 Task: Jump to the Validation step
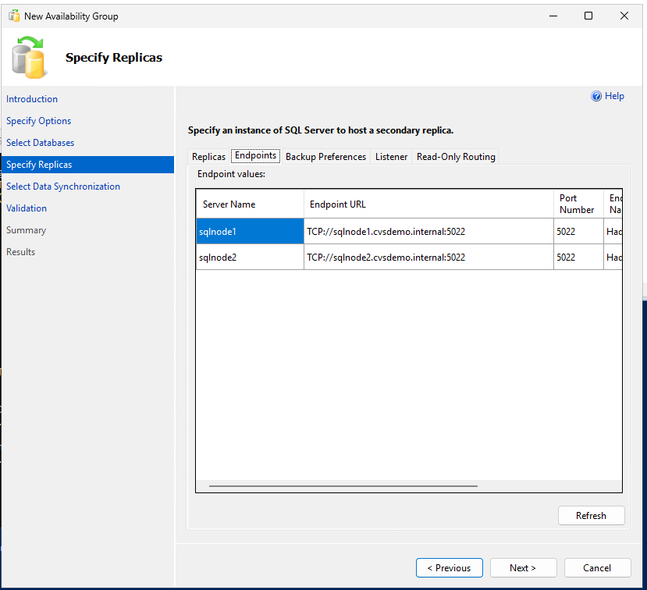coord(26,208)
